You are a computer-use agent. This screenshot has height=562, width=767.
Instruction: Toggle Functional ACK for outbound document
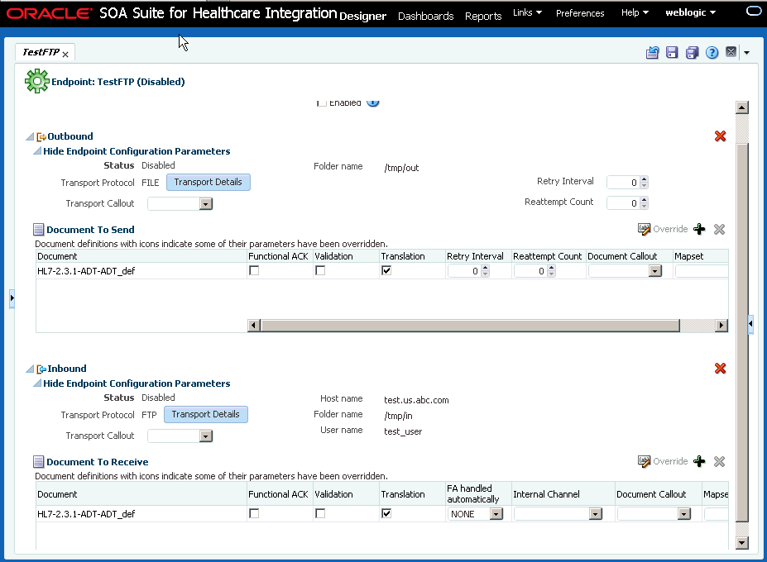(254, 270)
